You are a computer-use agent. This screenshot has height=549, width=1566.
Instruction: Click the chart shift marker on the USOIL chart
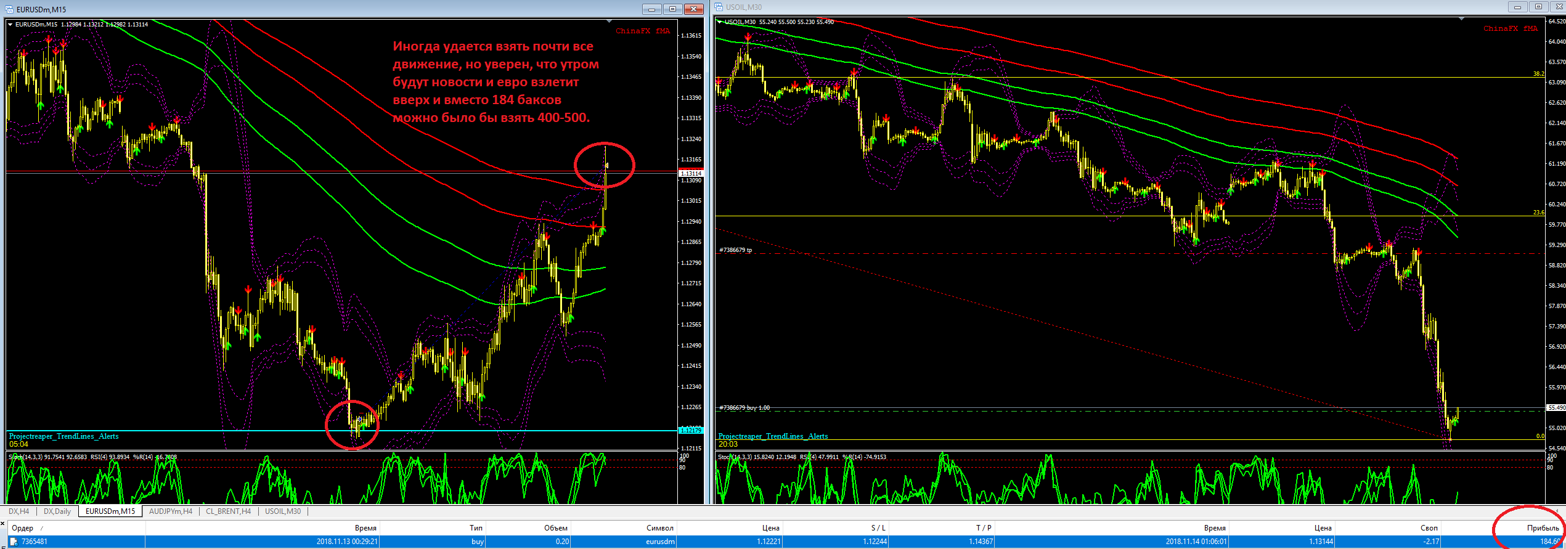[x=1461, y=19]
